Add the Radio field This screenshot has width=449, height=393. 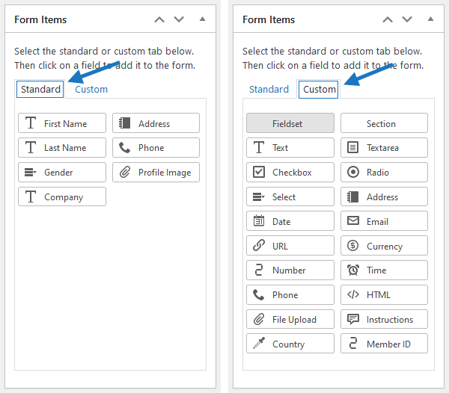384,173
